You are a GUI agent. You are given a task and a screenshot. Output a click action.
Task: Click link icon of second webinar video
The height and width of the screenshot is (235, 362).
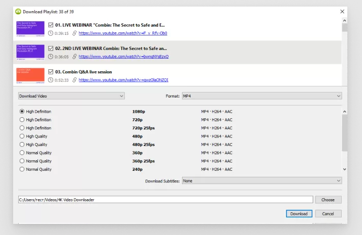point(74,57)
